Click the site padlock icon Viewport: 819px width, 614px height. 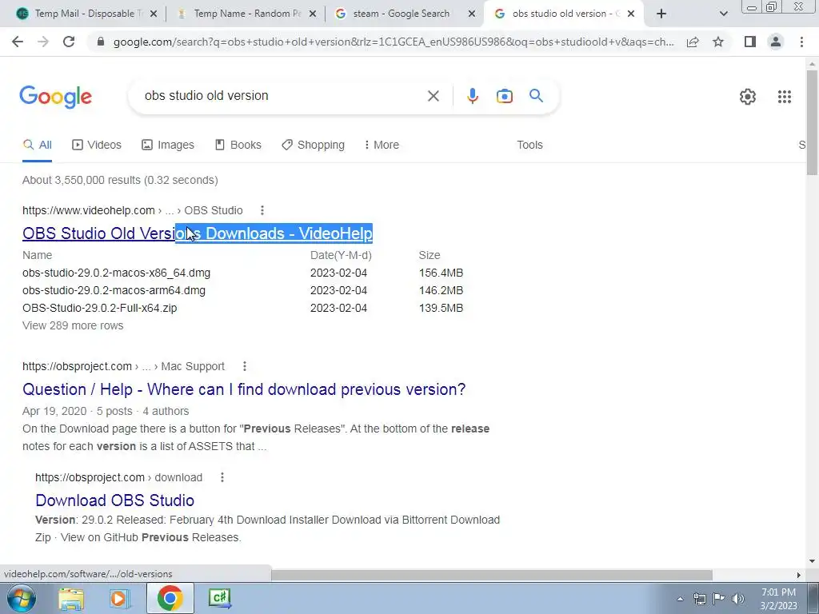pos(101,42)
